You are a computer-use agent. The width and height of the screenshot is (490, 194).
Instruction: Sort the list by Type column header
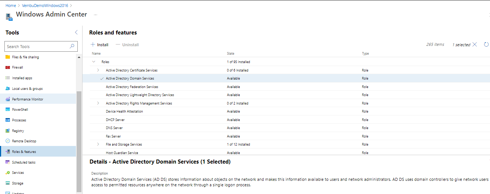click(x=365, y=54)
